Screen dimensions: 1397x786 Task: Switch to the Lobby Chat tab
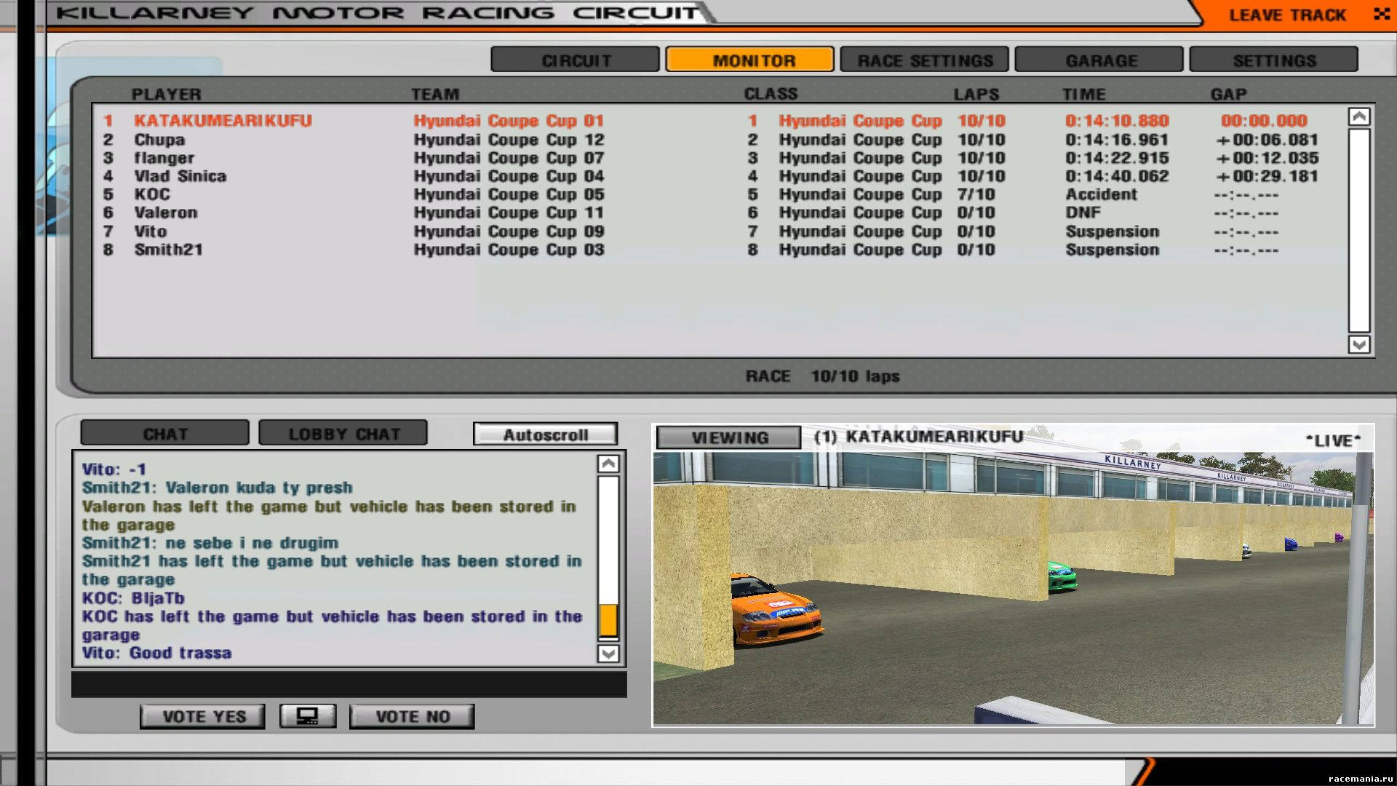click(x=343, y=433)
